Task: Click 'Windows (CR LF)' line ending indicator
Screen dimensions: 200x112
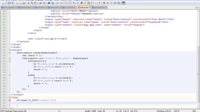Action: 164,111
